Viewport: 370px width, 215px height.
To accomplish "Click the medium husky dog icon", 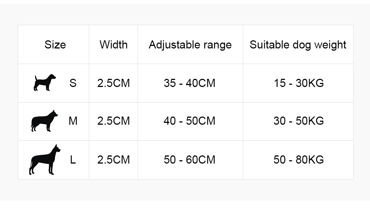I will tap(44, 121).
